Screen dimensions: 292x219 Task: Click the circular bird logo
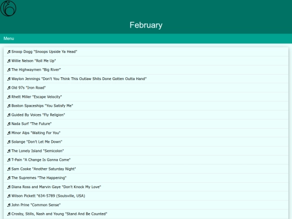[x=8, y=8]
